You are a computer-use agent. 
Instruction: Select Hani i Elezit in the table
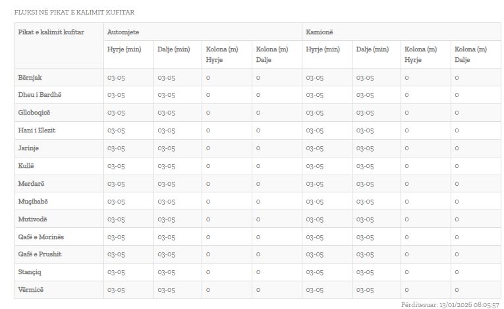[36, 130]
